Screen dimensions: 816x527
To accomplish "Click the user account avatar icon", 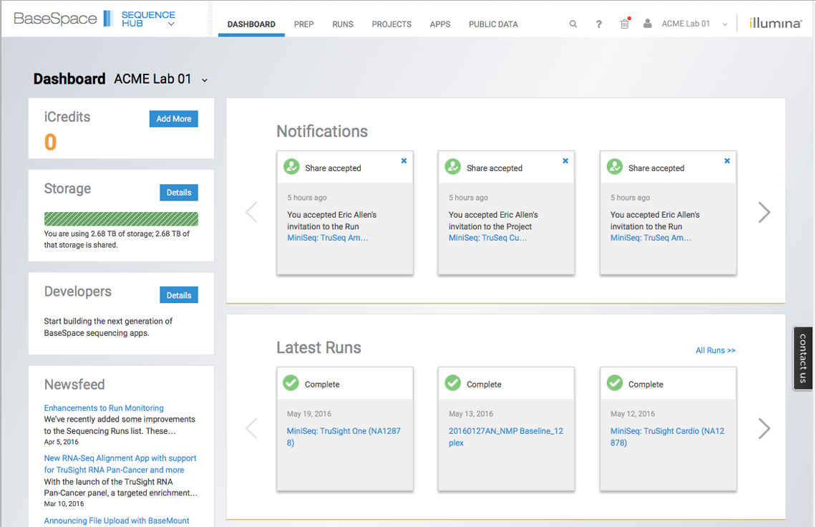I will click(648, 24).
